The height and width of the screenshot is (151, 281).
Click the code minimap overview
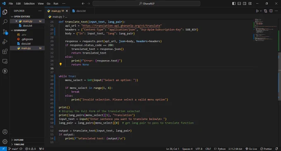click(266, 30)
